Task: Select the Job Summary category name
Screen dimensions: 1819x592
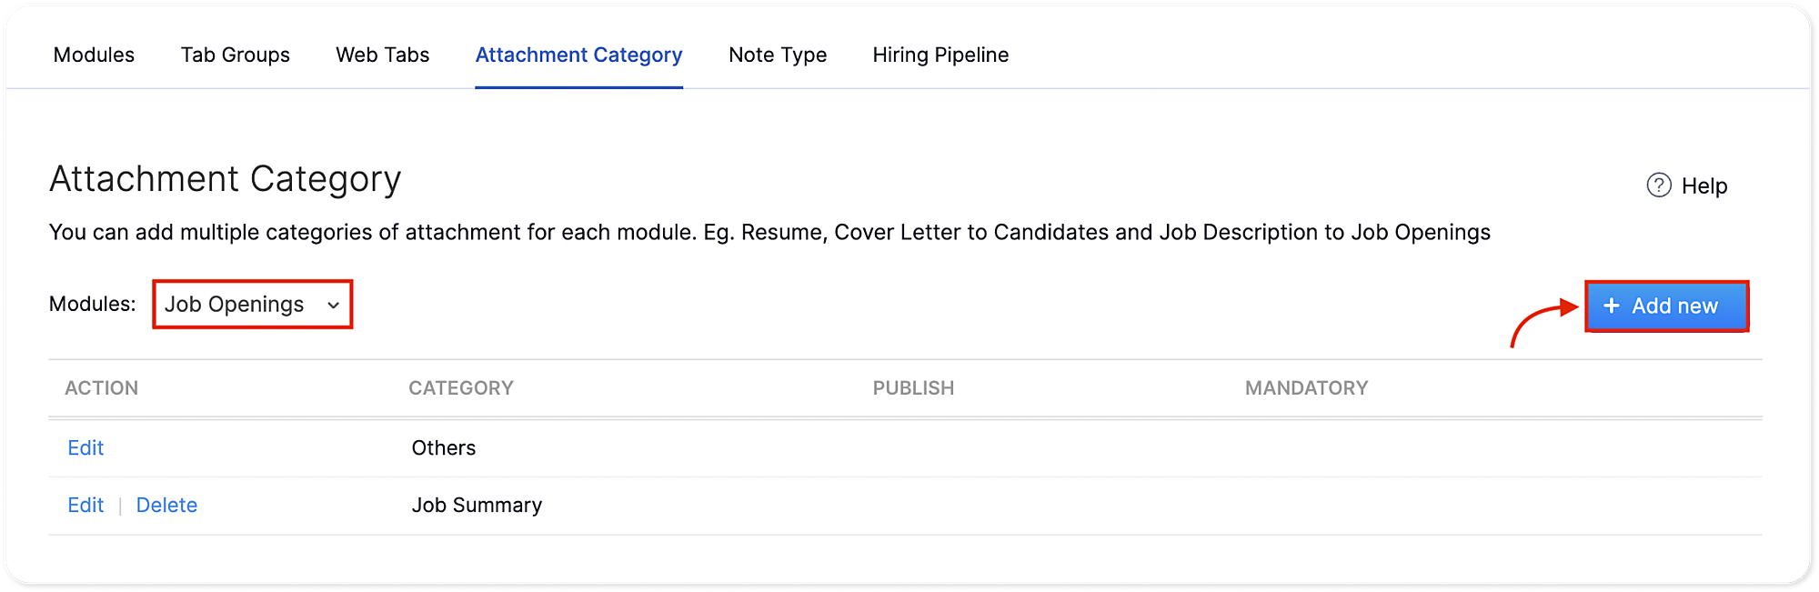Action: coord(477,505)
